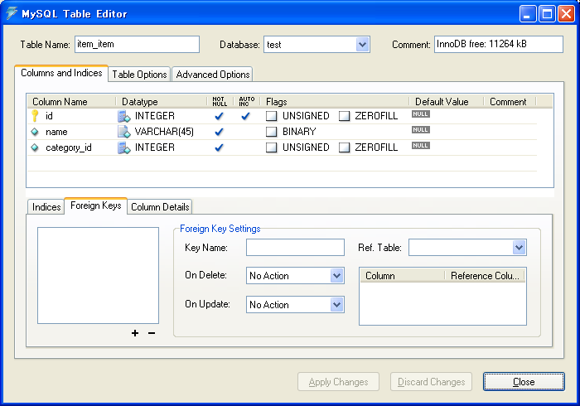
Task: Click the Default Value column header
Action: [447, 102]
